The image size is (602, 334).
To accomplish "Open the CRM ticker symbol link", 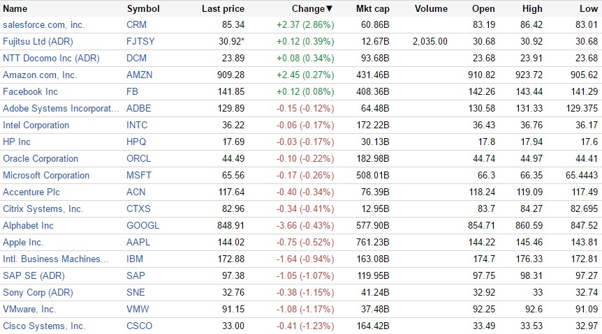I will [136, 24].
